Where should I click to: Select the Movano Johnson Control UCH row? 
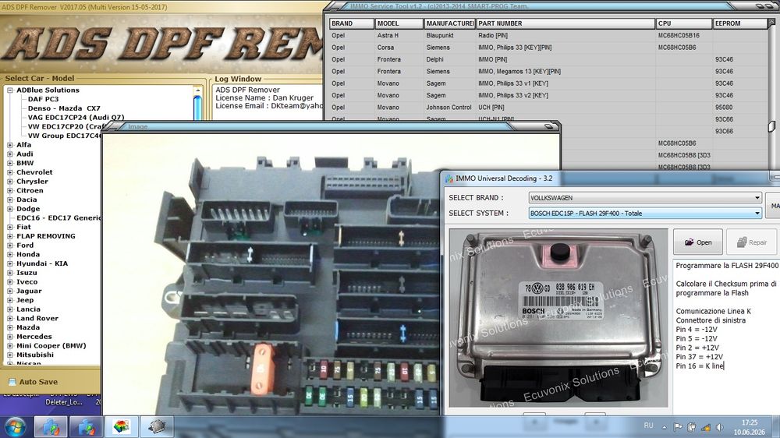[548, 108]
